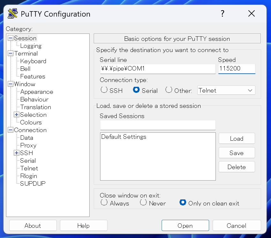
Task: Click the About button
Action: (33, 226)
